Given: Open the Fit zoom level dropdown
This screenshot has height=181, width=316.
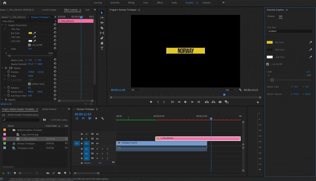Looking at the screenshot, I should coord(137,90).
